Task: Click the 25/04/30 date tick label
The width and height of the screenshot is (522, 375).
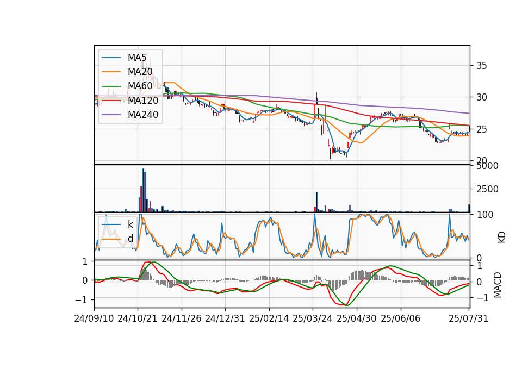Action: coord(357,318)
